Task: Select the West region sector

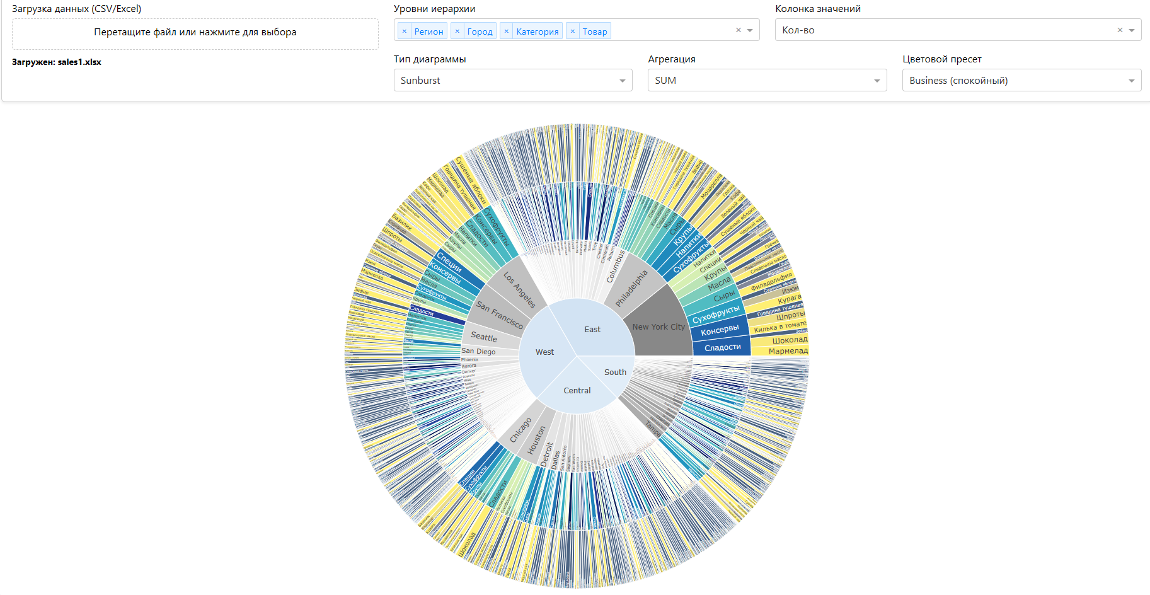Action: 544,353
